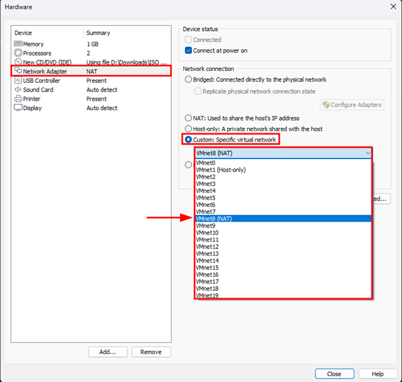
Task: Select the Memory device row
Action: 91,44
